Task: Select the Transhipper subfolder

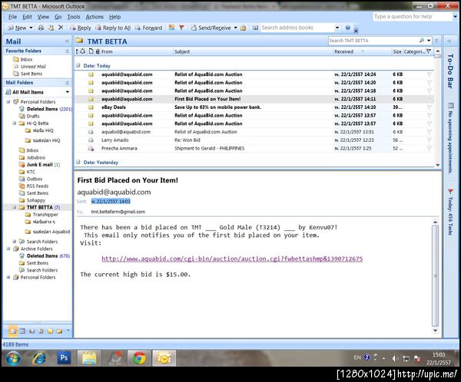Action: 45,214
